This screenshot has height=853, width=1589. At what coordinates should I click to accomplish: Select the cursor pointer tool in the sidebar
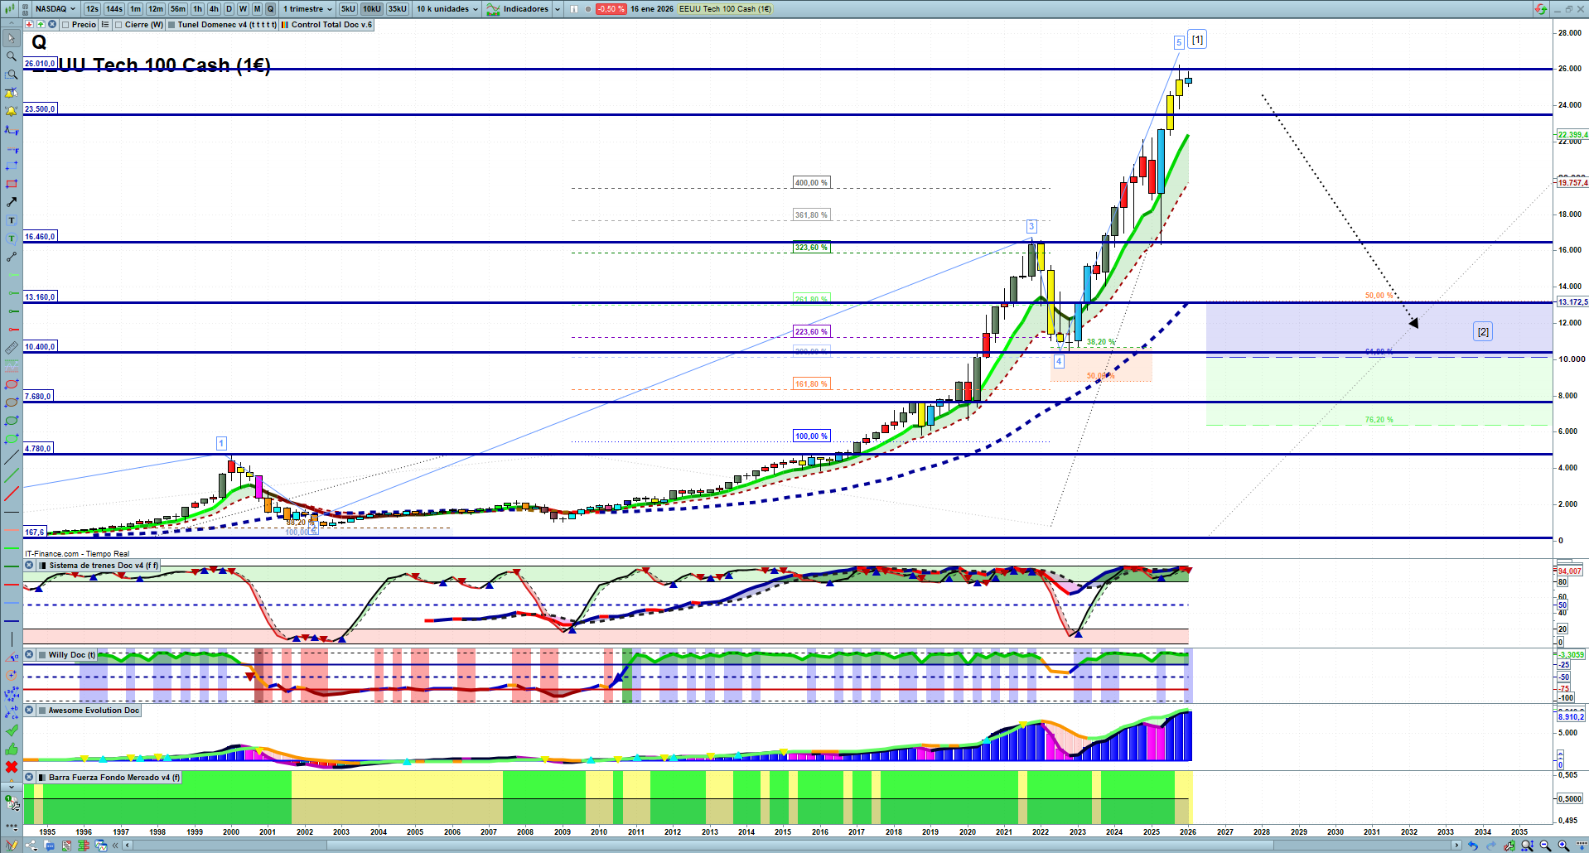pos(12,38)
